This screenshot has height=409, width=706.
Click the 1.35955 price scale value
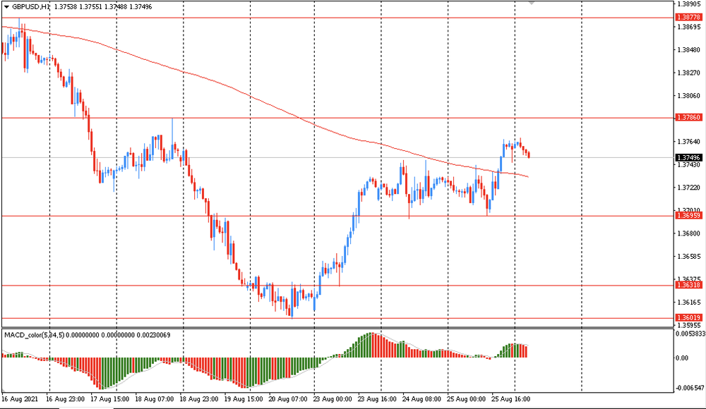coord(689,325)
